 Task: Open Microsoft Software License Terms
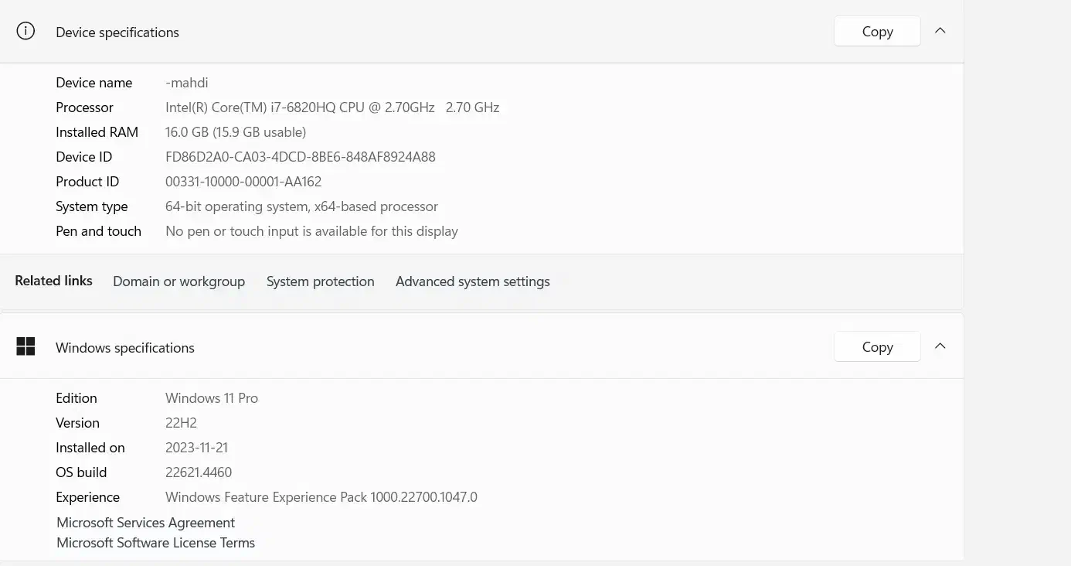click(x=155, y=543)
